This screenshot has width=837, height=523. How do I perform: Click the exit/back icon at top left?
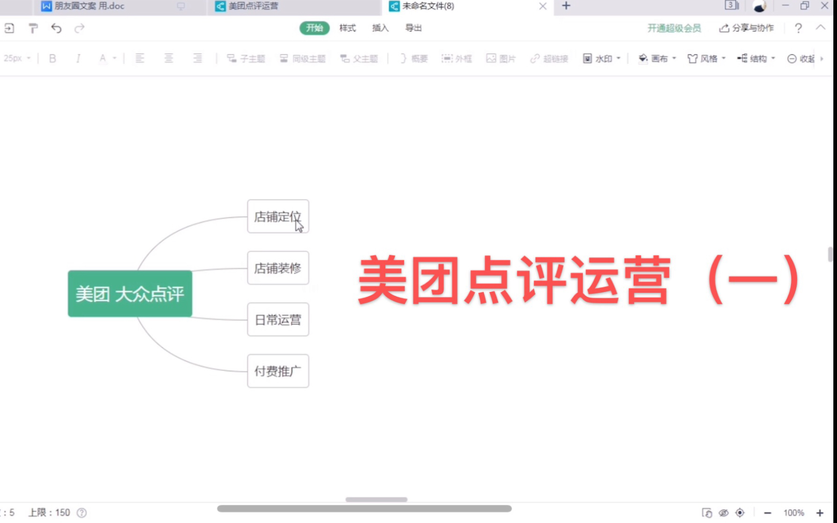coord(9,28)
